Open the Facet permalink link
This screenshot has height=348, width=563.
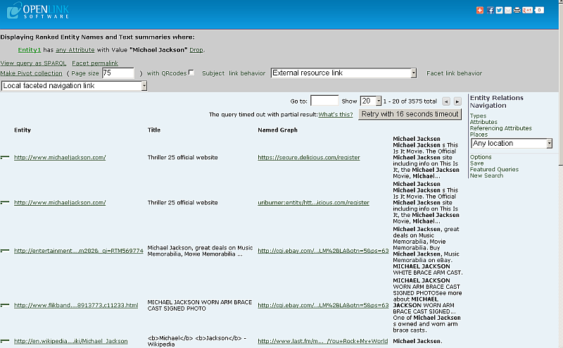(95, 63)
